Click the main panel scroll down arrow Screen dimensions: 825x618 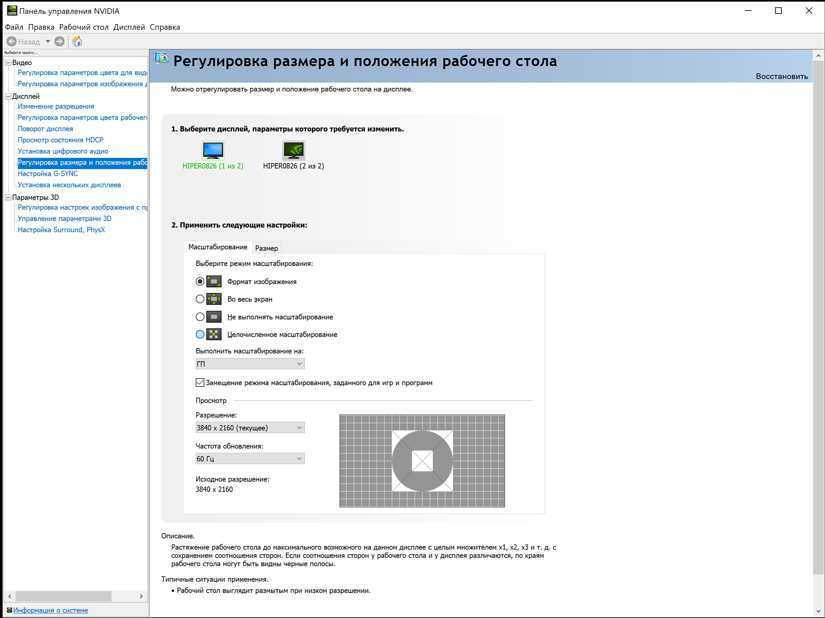click(x=818, y=611)
